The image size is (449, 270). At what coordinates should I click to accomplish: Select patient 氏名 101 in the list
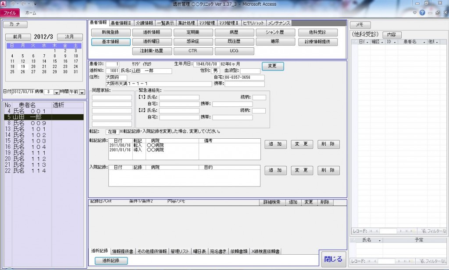pyautogui.click(x=29, y=130)
